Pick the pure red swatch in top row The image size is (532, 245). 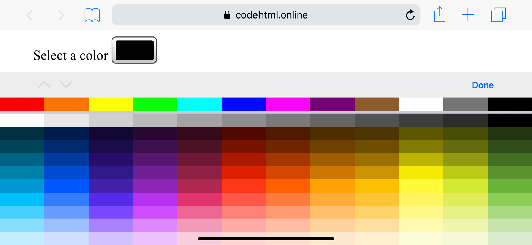22,104
